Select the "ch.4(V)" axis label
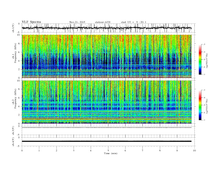The height and width of the screenshot is (169, 219). 13,142
